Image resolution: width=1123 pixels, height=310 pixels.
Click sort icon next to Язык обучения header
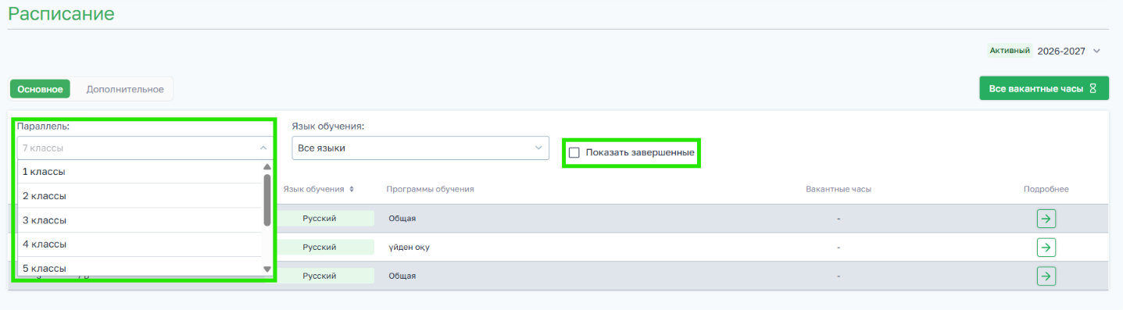point(352,189)
